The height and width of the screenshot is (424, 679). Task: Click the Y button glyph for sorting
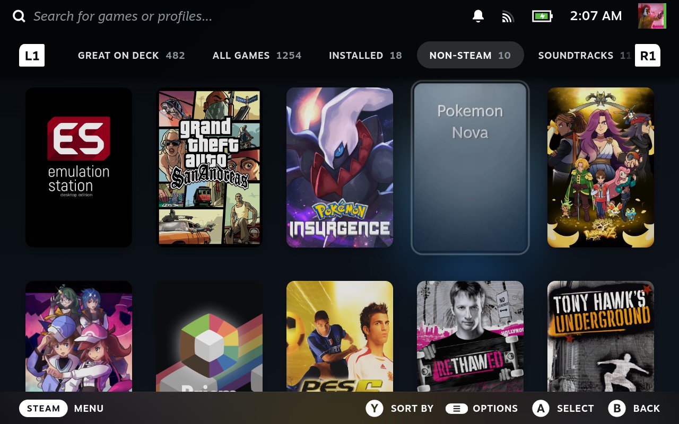coord(375,408)
